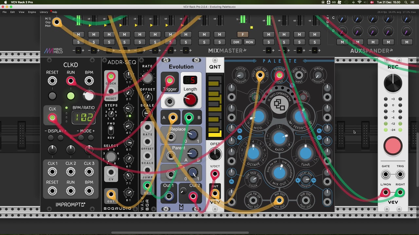Toggle the MixMaster MON button
The width and height of the screenshot is (419, 235).
point(249,42)
